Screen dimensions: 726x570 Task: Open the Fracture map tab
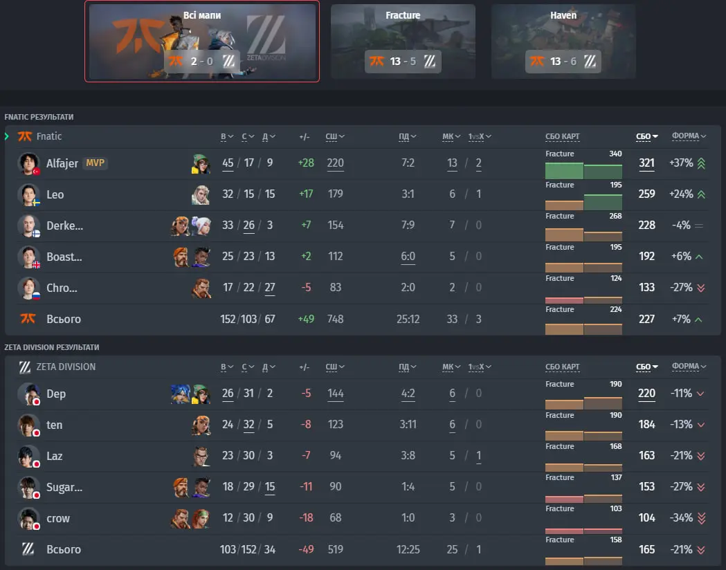tap(403, 42)
